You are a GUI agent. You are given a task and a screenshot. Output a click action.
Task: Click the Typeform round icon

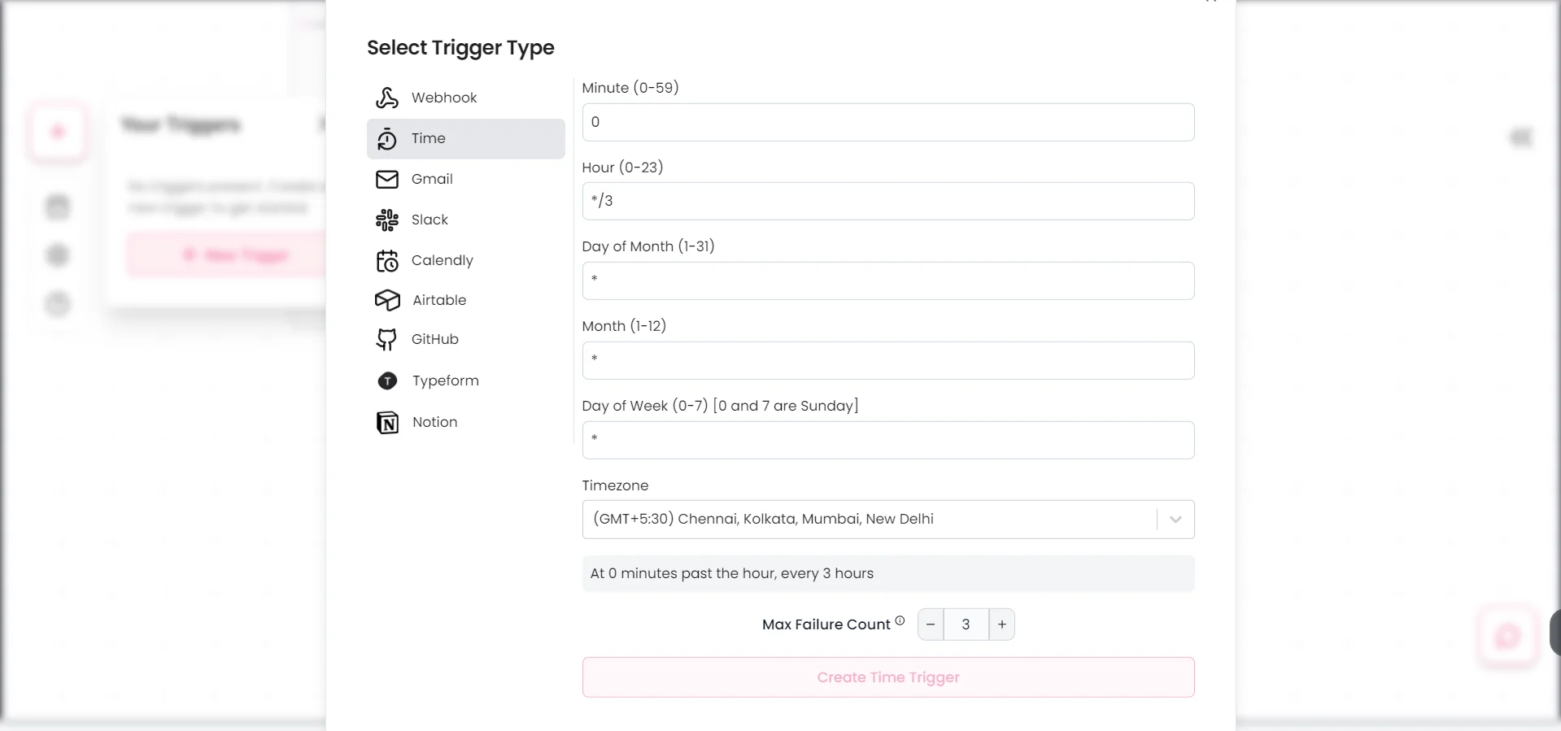387,381
